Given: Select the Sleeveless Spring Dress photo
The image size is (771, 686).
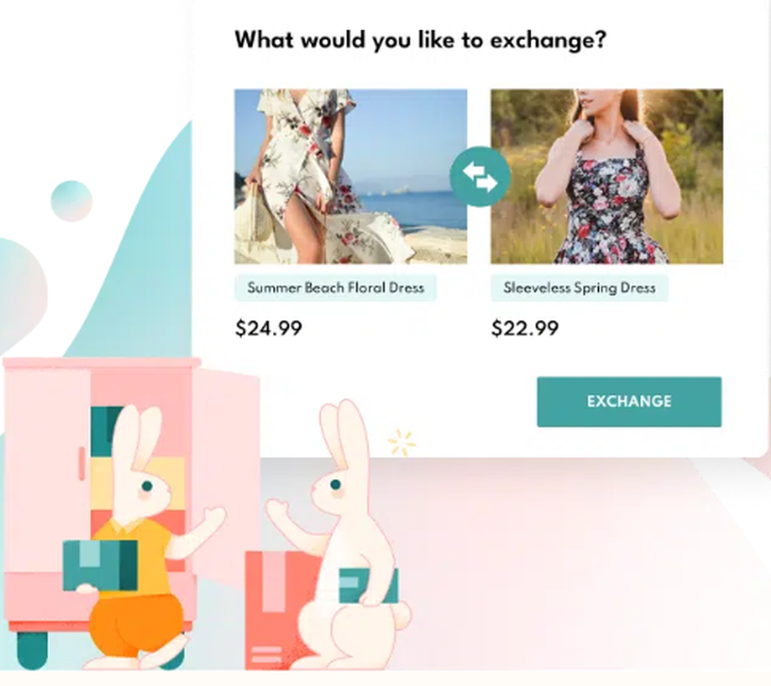Looking at the screenshot, I should [607, 177].
